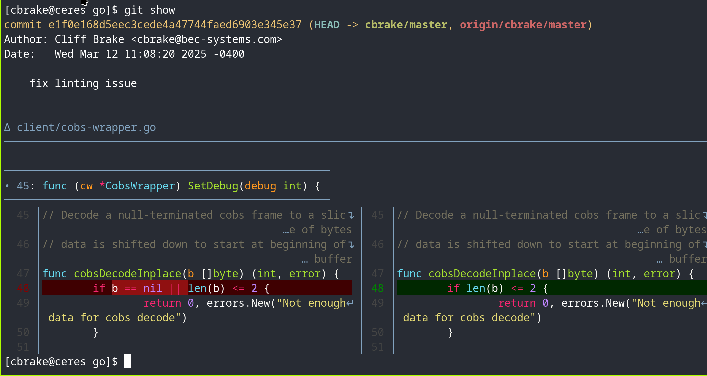Click the "… buffer" continuation in old-version pane
This screenshot has width=707, height=376.
click(x=327, y=259)
